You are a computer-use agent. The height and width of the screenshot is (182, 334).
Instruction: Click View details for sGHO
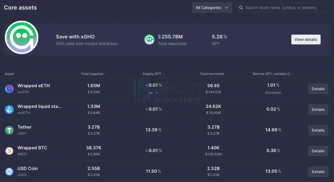(306, 40)
